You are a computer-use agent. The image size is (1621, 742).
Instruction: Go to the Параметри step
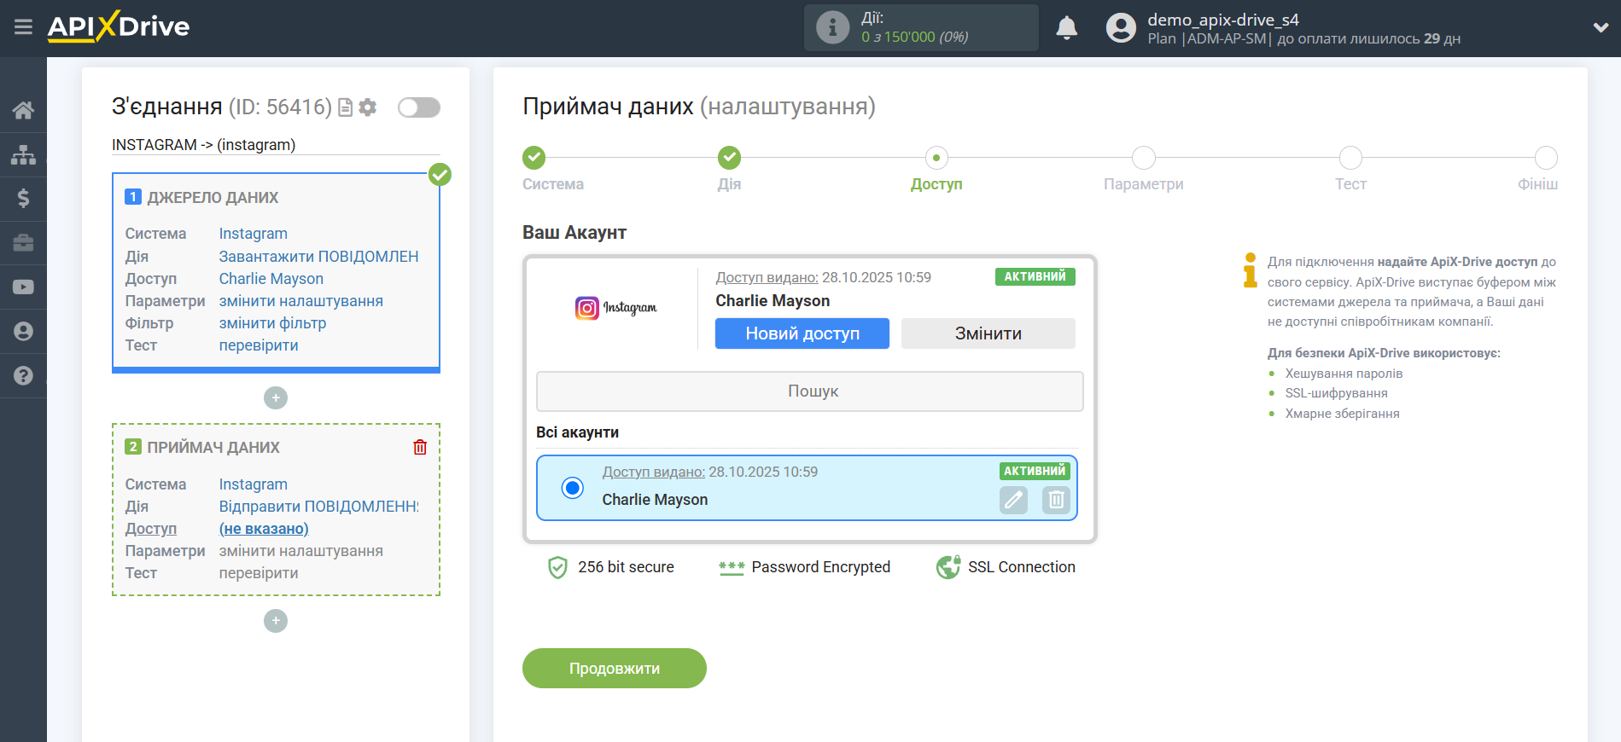tap(1143, 159)
